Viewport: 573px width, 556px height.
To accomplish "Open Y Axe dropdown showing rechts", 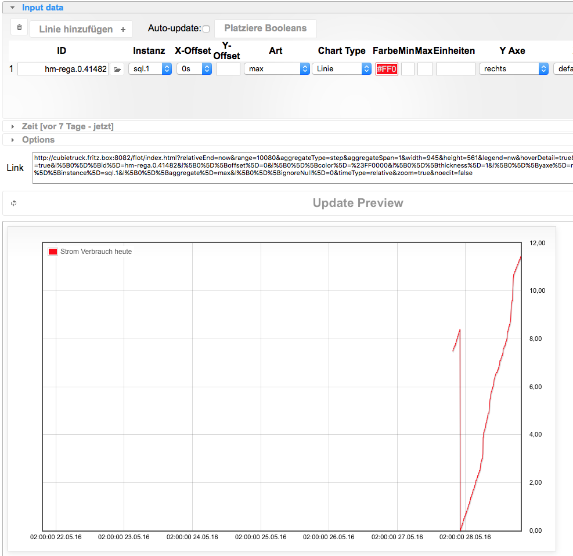I will click(x=513, y=69).
